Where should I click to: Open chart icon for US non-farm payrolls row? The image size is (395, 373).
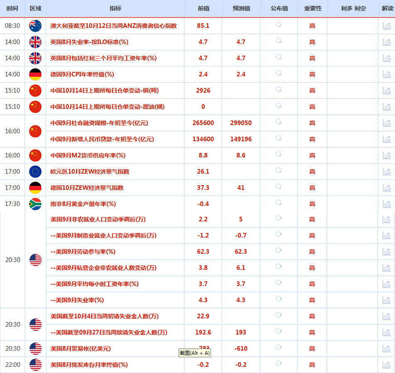click(x=387, y=219)
